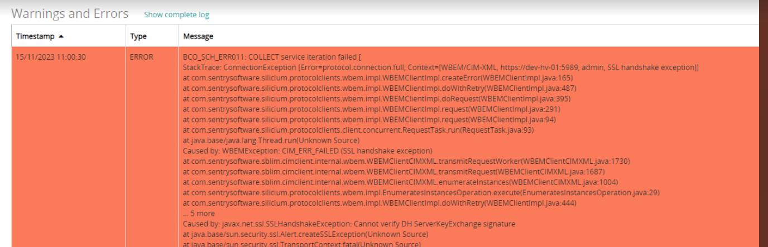Click the Caused by WBEMException CIM_ERR_FAILED line
This screenshot has width=768, height=247.
tap(308, 151)
